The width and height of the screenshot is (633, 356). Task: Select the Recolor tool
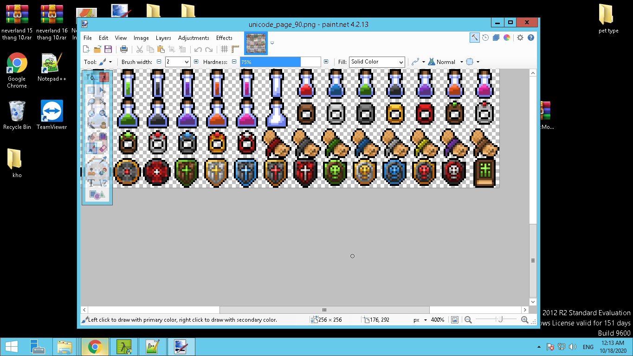point(103,171)
